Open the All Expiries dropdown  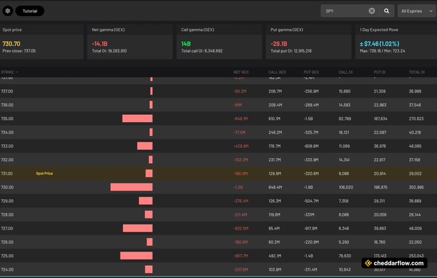click(x=417, y=11)
